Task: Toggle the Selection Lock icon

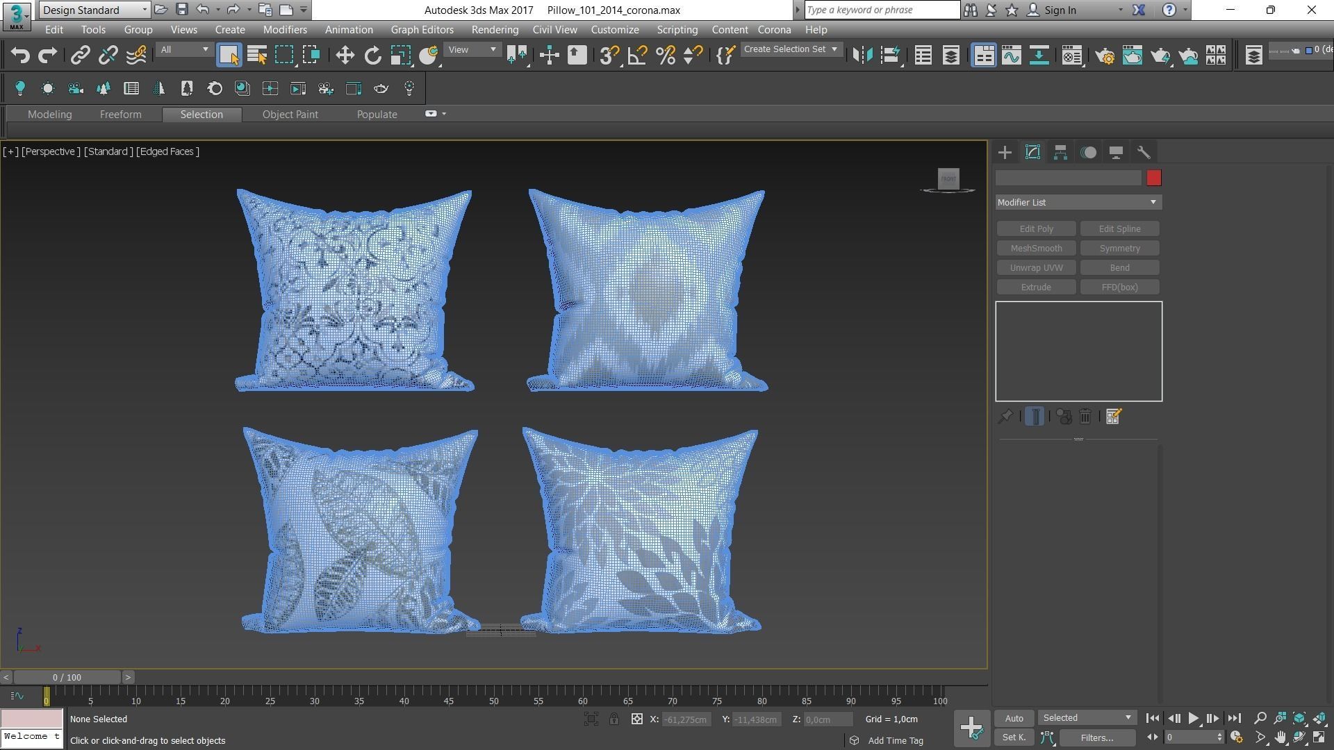Action: tap(614, 719)
